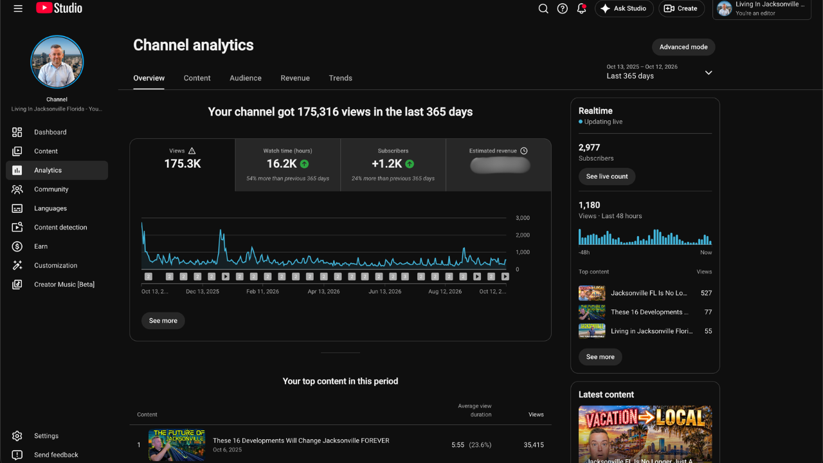This screenshot has height=463, width=823.
Task: Switch to the Content analytics tab
Action: point(197,78)
